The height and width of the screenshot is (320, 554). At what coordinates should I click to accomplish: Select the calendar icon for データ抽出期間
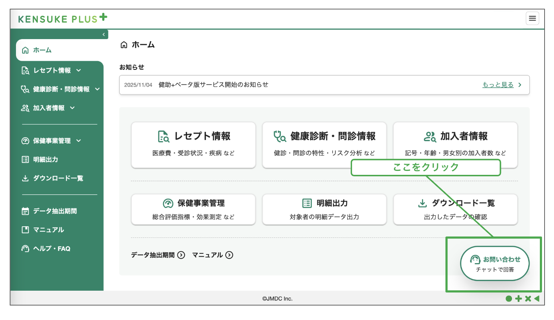tap(25, 211)
